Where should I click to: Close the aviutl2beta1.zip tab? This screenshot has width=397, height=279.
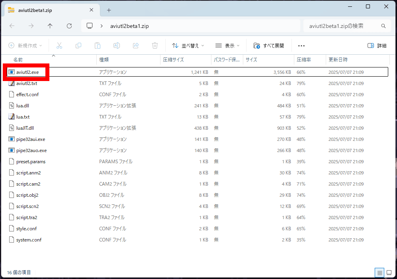coord(92,10)
